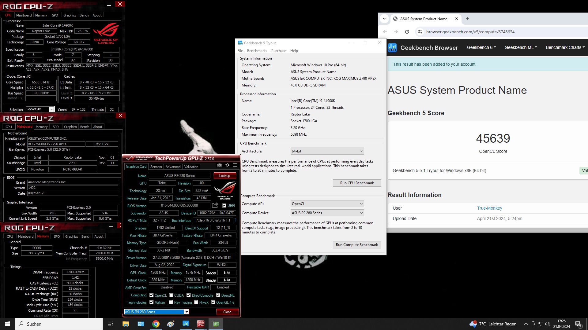Expand the Geekbench ML nav menu
Image resolution: width=588 pixels, height=330 pixels.
[521, 47]
